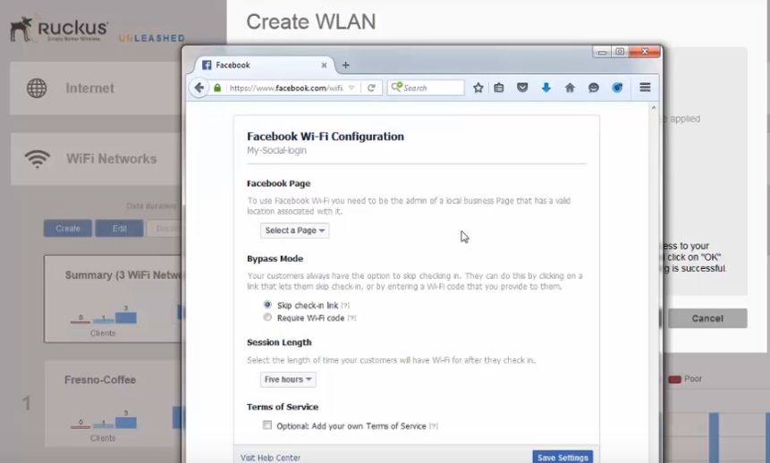Open the Firefox hamburger menu

[x=645, y=88]
